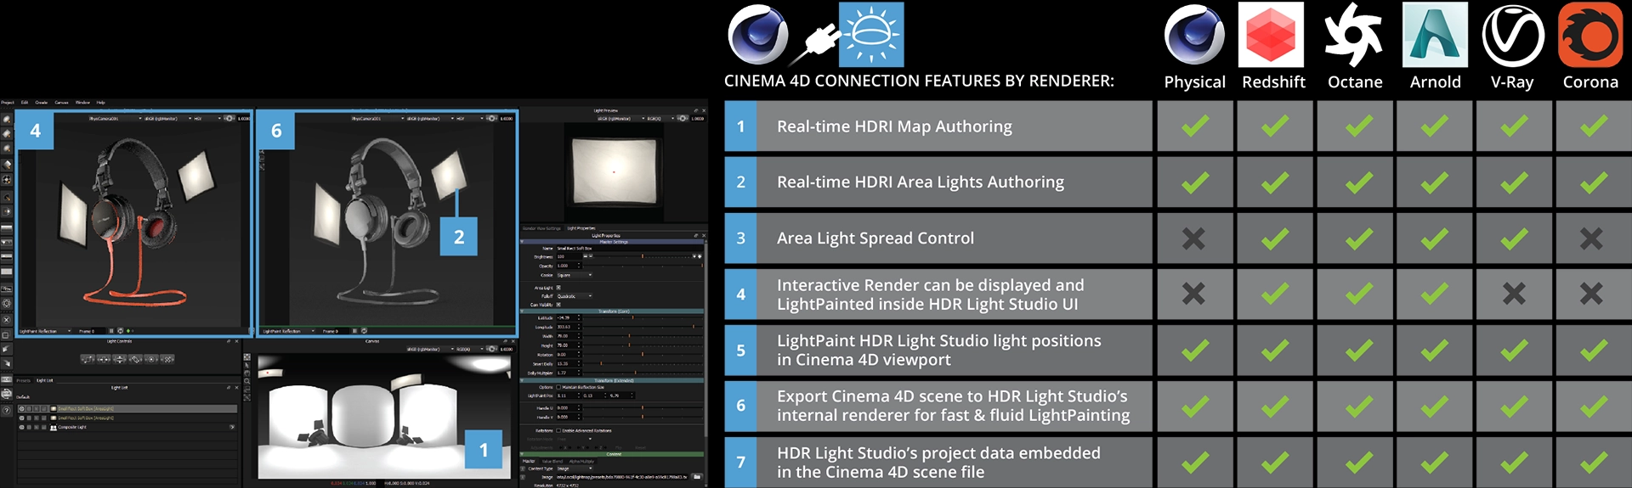Viewport: 1632px width, 488px height.
Task: Toggle visibility eye of second Small Rect Soft Box
Action: pos(21,418)
